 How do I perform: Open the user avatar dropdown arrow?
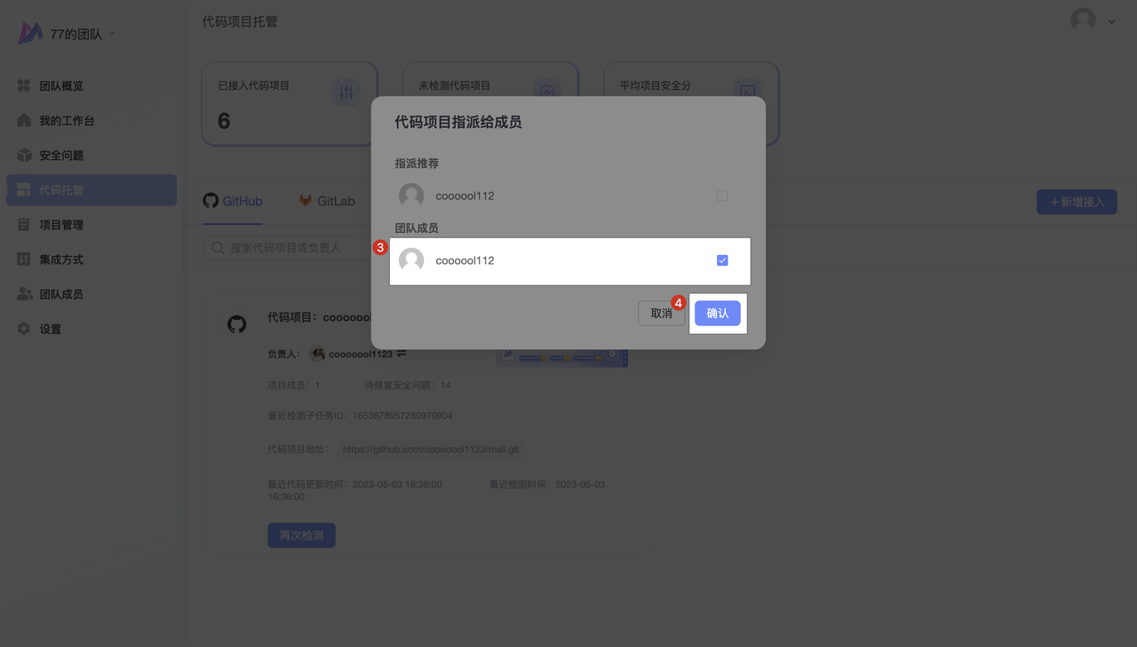tap(1111, 21)
